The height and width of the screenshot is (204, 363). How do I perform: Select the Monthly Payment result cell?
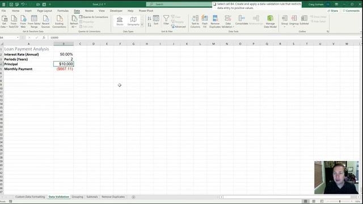click(64, 69)
